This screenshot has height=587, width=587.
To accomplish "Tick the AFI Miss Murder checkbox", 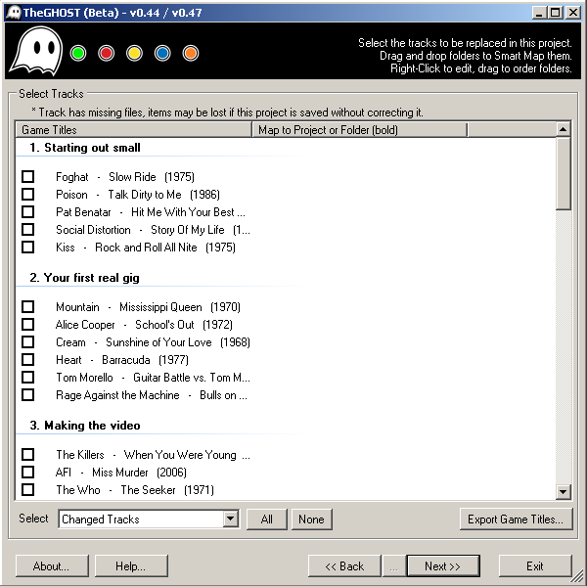I will (27, 473).
